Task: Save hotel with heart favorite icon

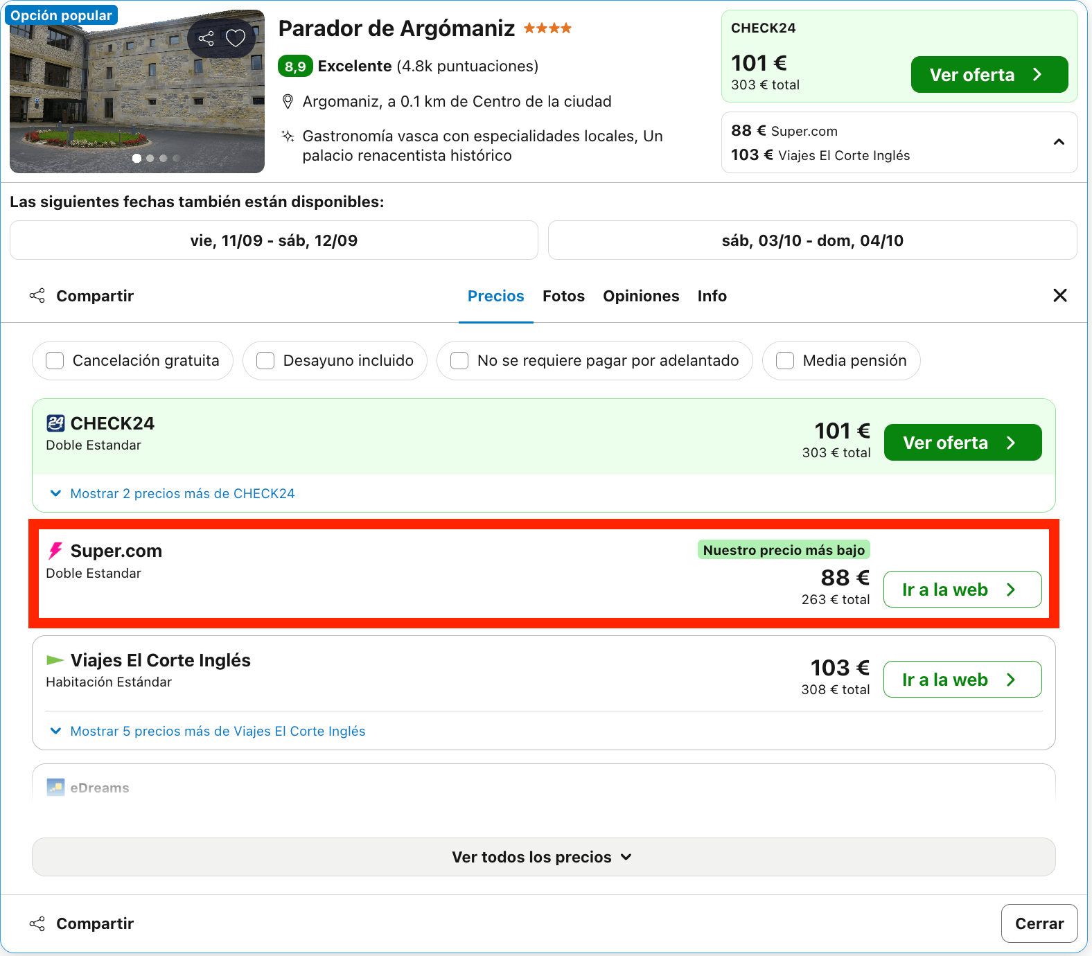Action: tap(236, 39)
